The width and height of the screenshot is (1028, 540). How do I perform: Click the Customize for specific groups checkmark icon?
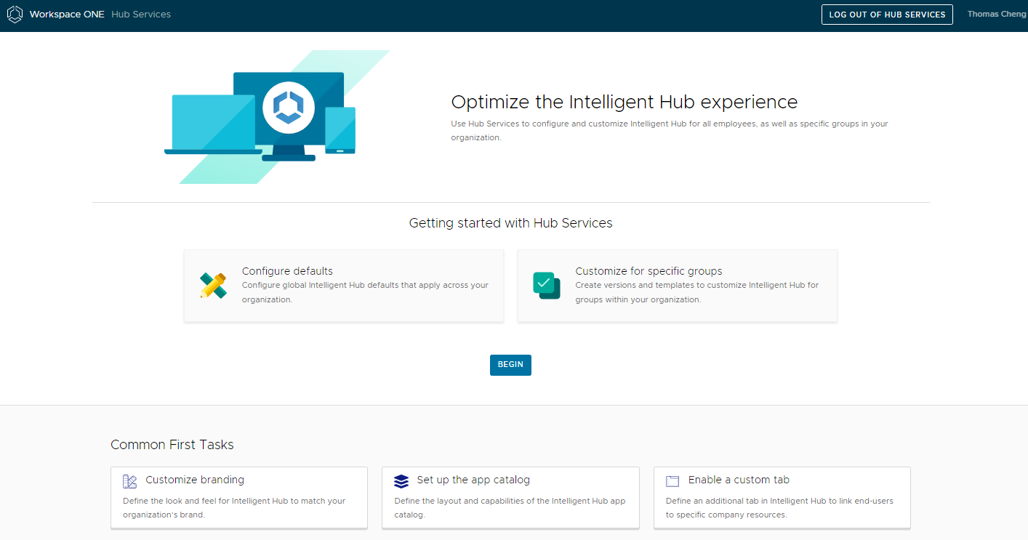tap(546, 285)
